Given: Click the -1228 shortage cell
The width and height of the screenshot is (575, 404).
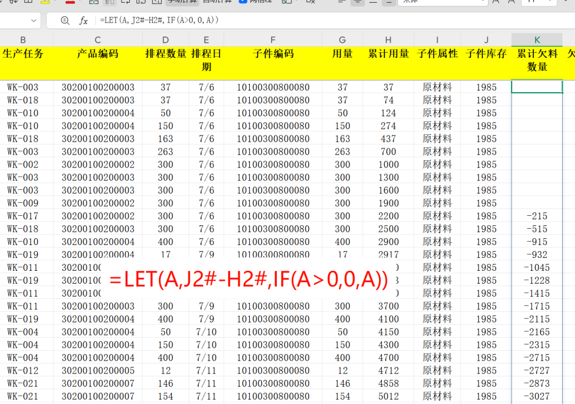Looking at the screenshot, I should [537, 280].
